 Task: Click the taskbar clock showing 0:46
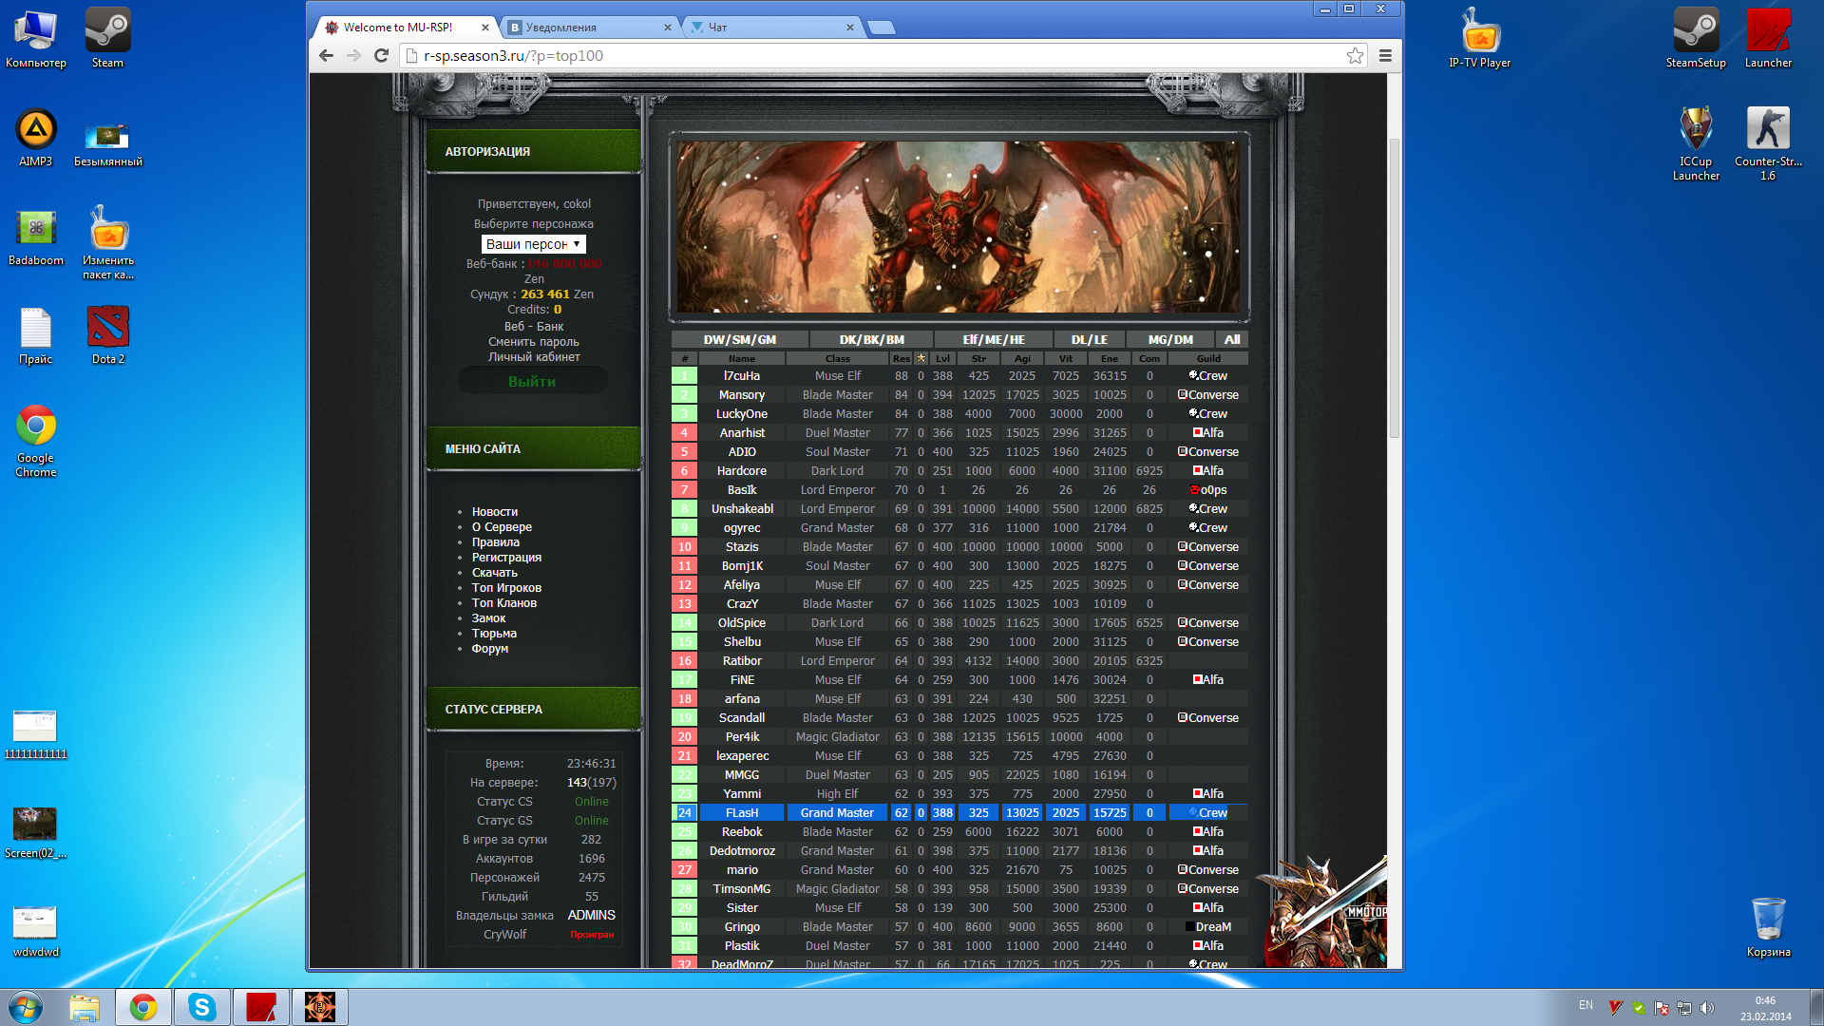pos(1765,1000)
